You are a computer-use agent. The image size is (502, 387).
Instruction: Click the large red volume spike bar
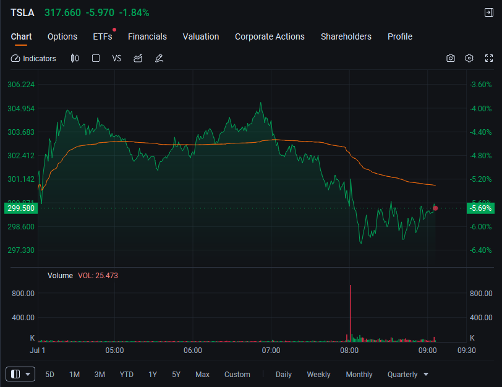(351, 313)
